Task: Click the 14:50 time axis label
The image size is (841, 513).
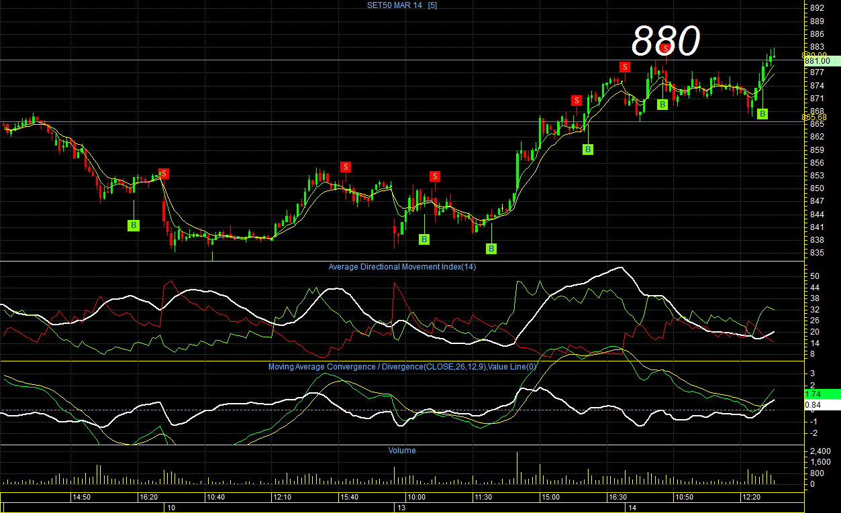Action: click(x=82, y=497)
